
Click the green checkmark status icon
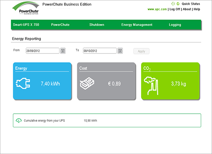coord(178,4)
